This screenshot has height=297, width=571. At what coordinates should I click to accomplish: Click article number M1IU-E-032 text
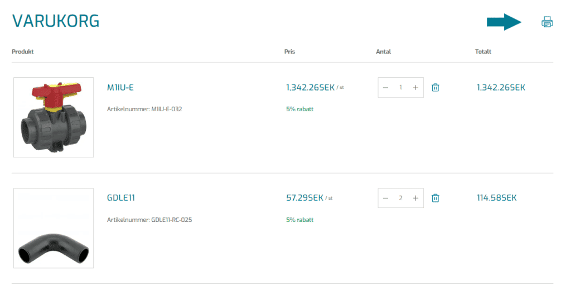144,109
